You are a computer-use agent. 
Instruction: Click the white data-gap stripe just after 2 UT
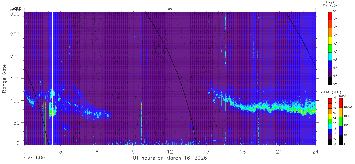pyautogui.click(x=52, y=78)
